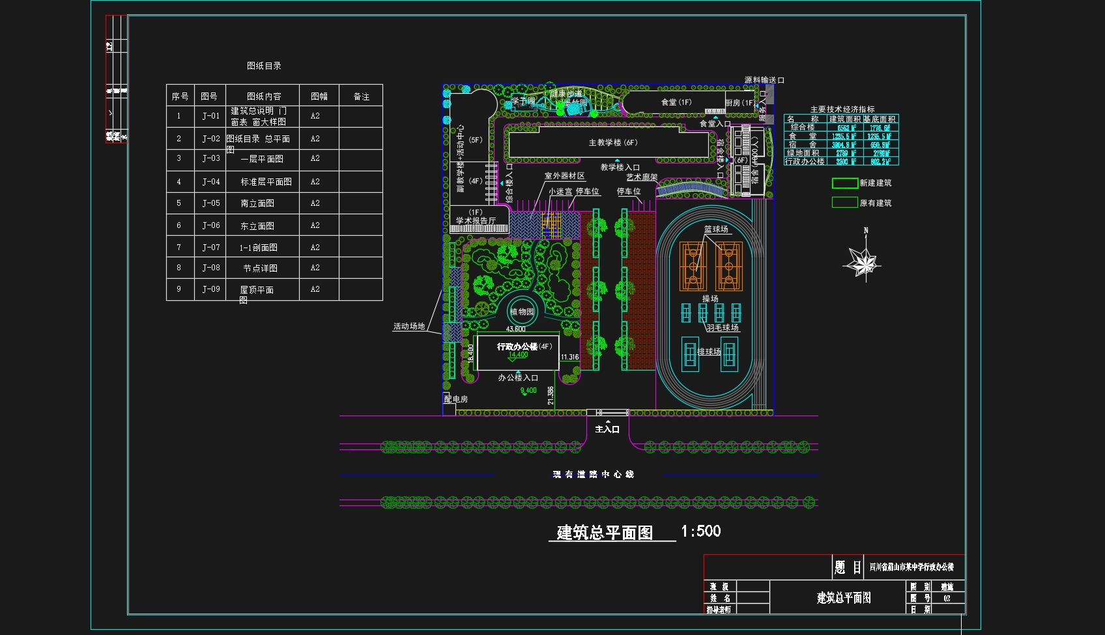The image size is (1105, 635).
Task: Click the 小迷宫 label
Action: [x=560, y=191]
